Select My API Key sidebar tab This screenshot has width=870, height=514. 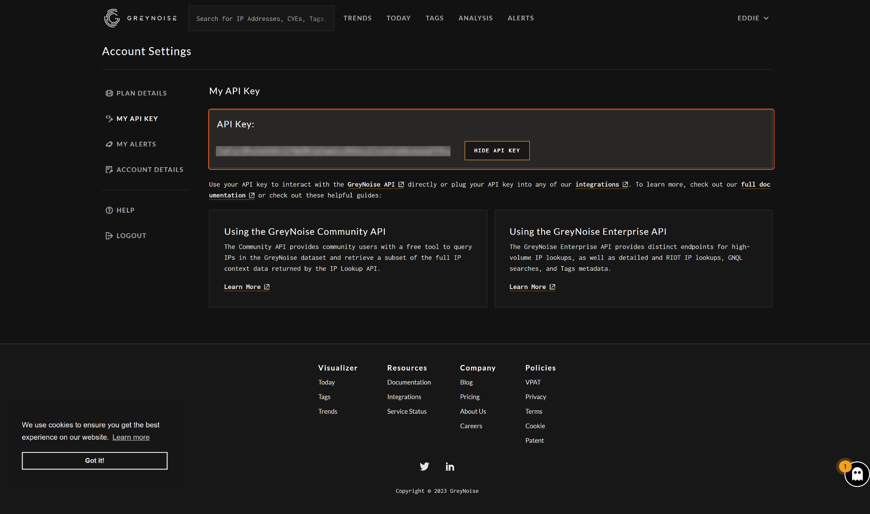tap(137, 119)
